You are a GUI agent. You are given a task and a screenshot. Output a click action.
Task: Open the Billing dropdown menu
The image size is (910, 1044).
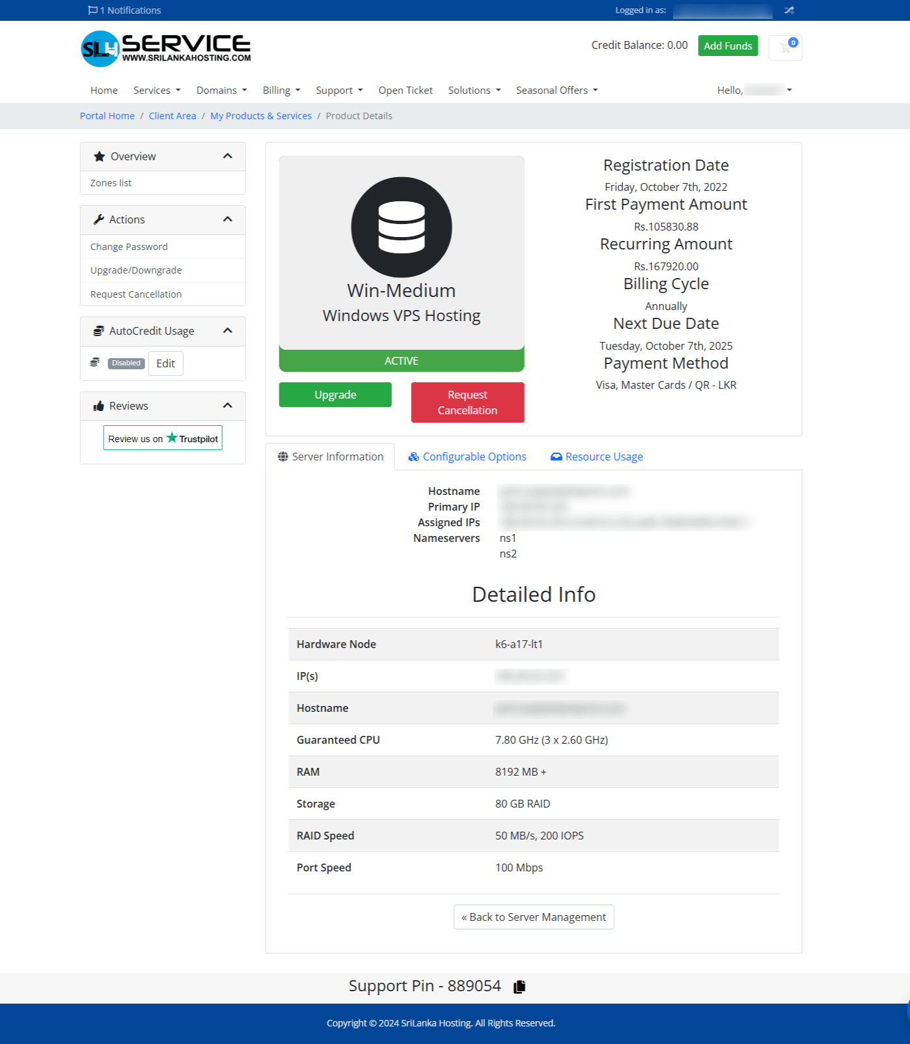281,91
